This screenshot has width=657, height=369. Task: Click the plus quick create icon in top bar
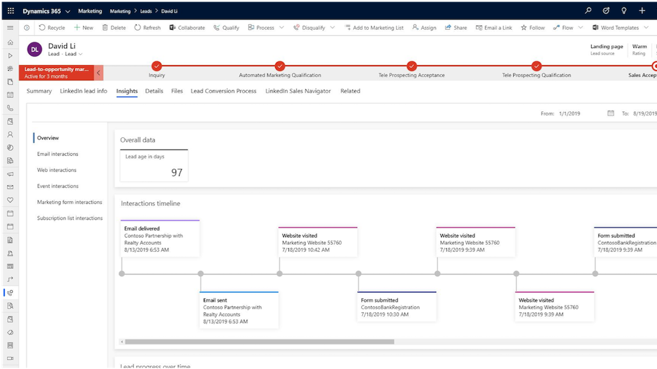[x=642, y=11]
